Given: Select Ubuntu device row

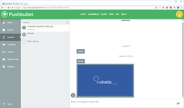Looking at the screenshot, I should 45,35.
